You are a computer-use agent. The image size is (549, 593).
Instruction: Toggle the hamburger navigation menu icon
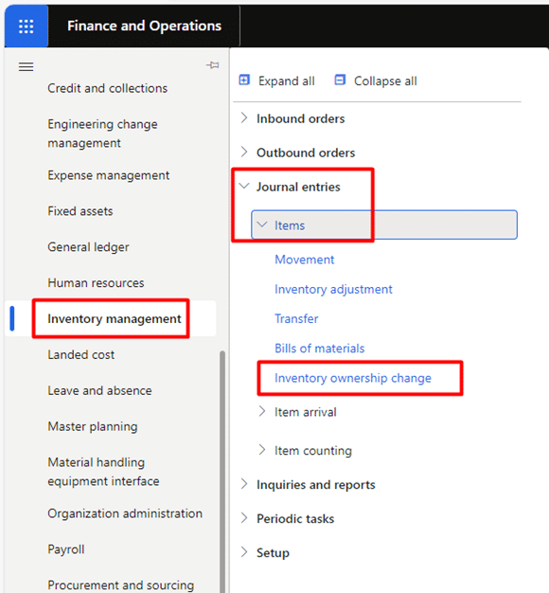click(x=27, y=67)
